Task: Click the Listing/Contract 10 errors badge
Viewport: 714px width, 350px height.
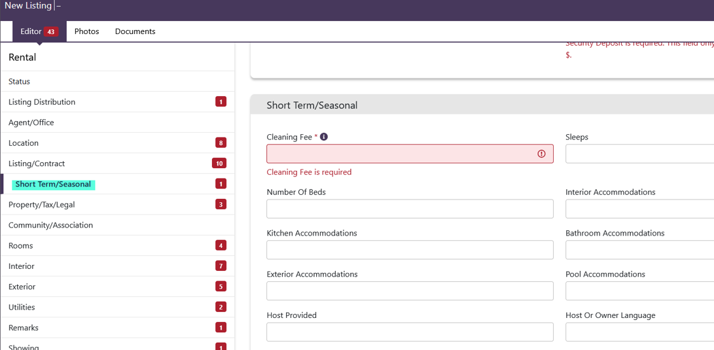Action: pos(219,164)
